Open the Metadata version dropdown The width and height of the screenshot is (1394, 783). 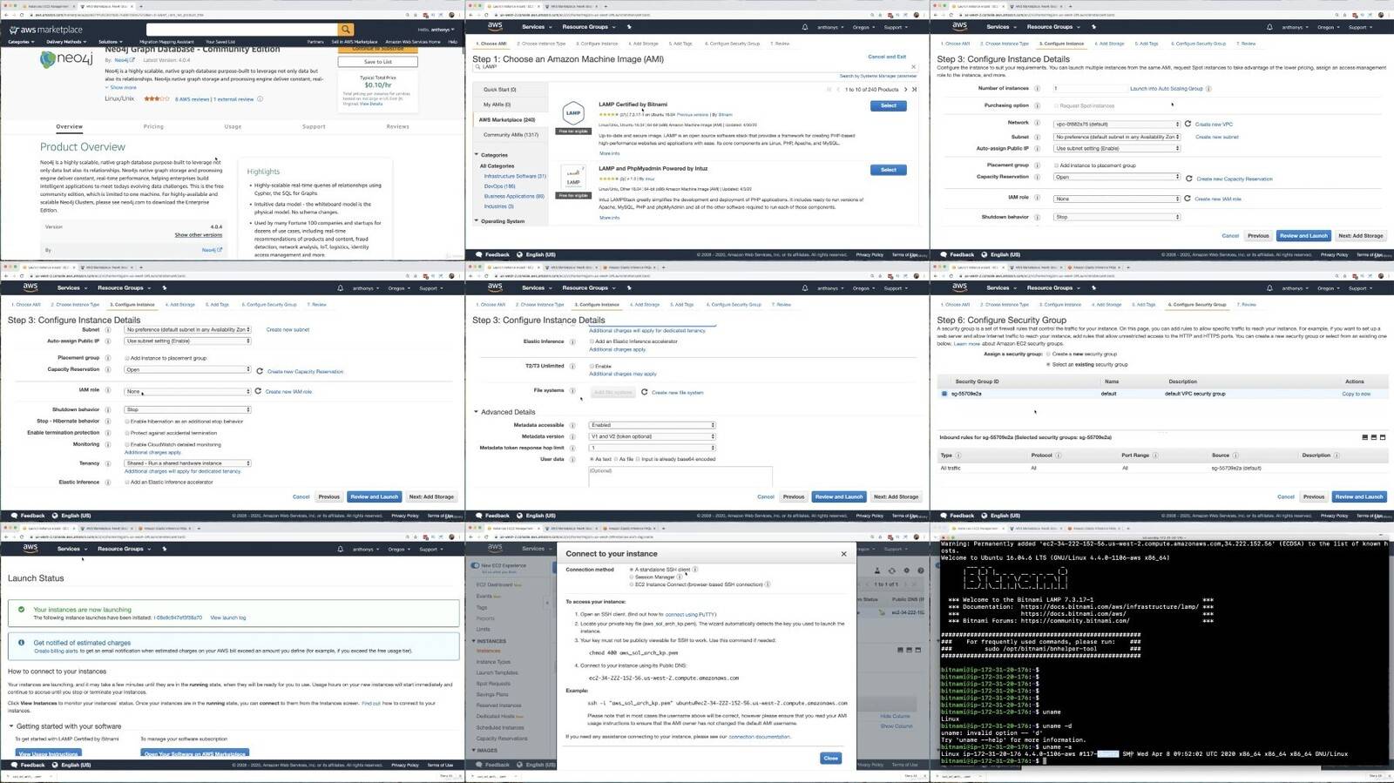tap(652, 436)
